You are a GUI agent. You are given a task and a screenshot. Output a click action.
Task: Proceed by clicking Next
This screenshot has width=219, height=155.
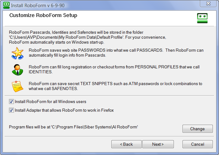[x=158, y=144]
